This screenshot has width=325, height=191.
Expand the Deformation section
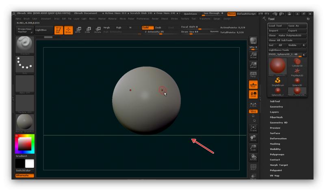pos(278,139)
